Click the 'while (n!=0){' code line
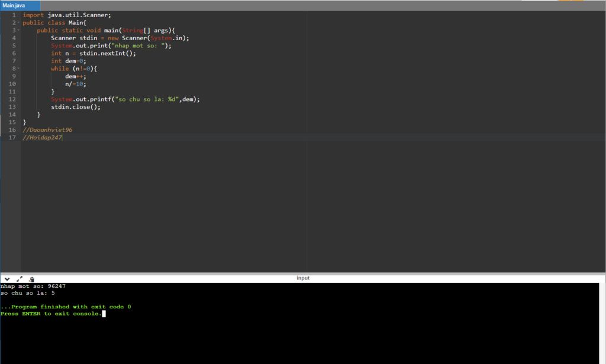 click(74, 69)
